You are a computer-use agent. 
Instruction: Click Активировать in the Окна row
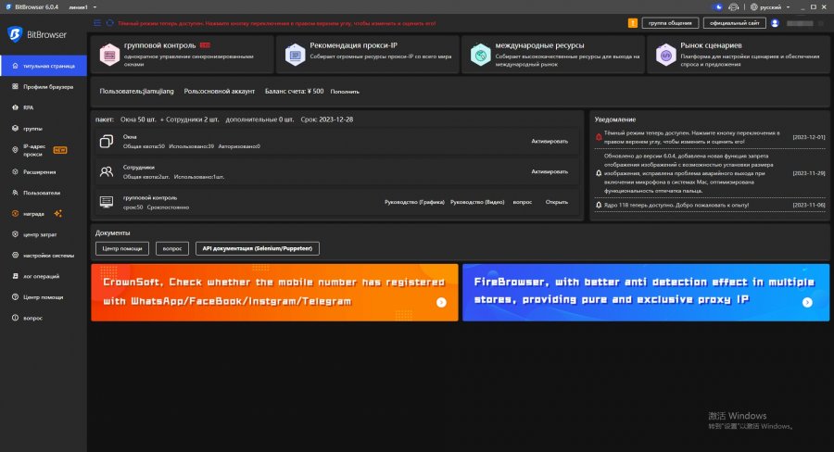[550, 141]
